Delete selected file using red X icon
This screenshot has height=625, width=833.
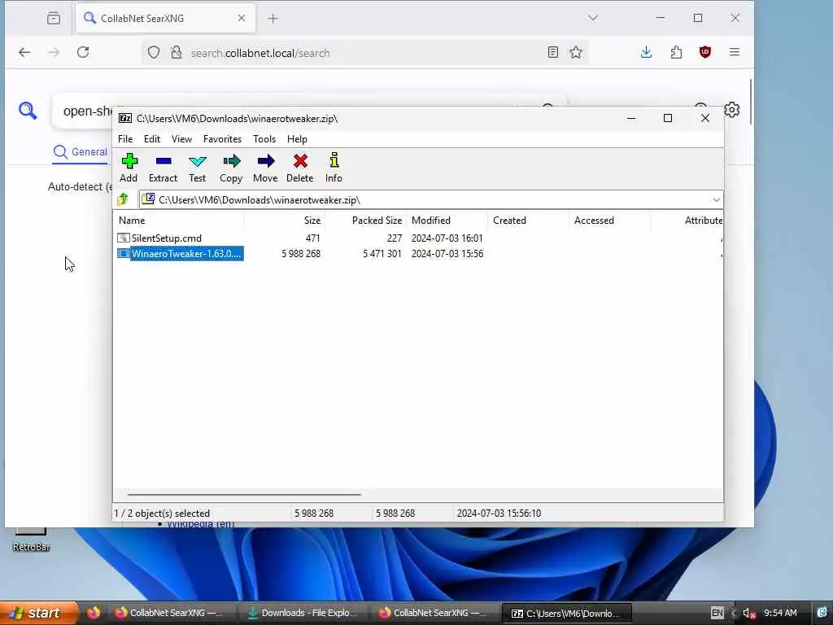point(300,168)
